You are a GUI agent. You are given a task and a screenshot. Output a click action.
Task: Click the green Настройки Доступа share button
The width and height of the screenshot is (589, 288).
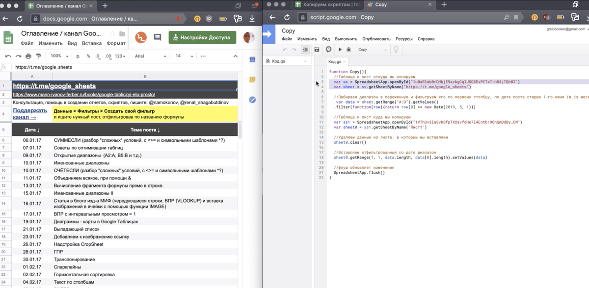pyautogui.click(x=202, y=37)
